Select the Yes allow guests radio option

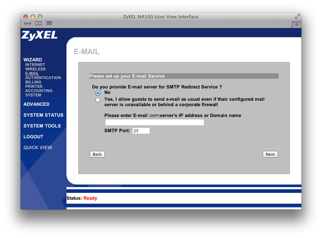point(98,100)
